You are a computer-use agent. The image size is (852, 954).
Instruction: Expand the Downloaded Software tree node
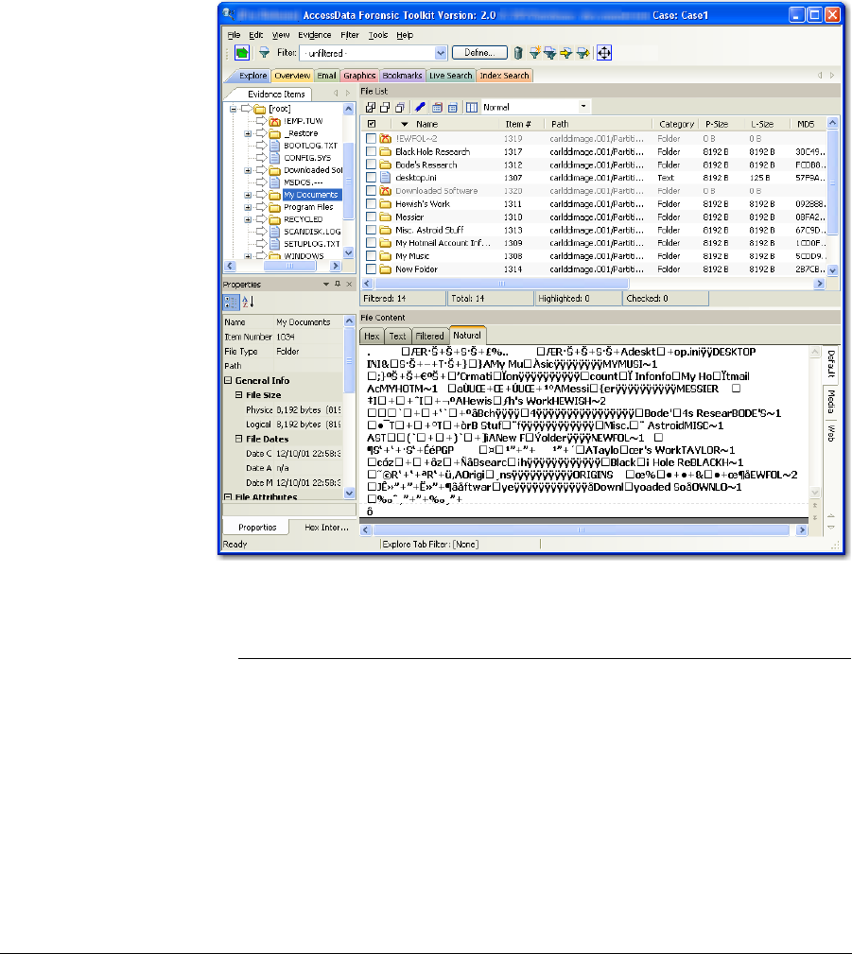248,170
